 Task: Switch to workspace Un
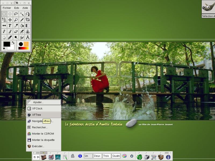coord(88,156)
